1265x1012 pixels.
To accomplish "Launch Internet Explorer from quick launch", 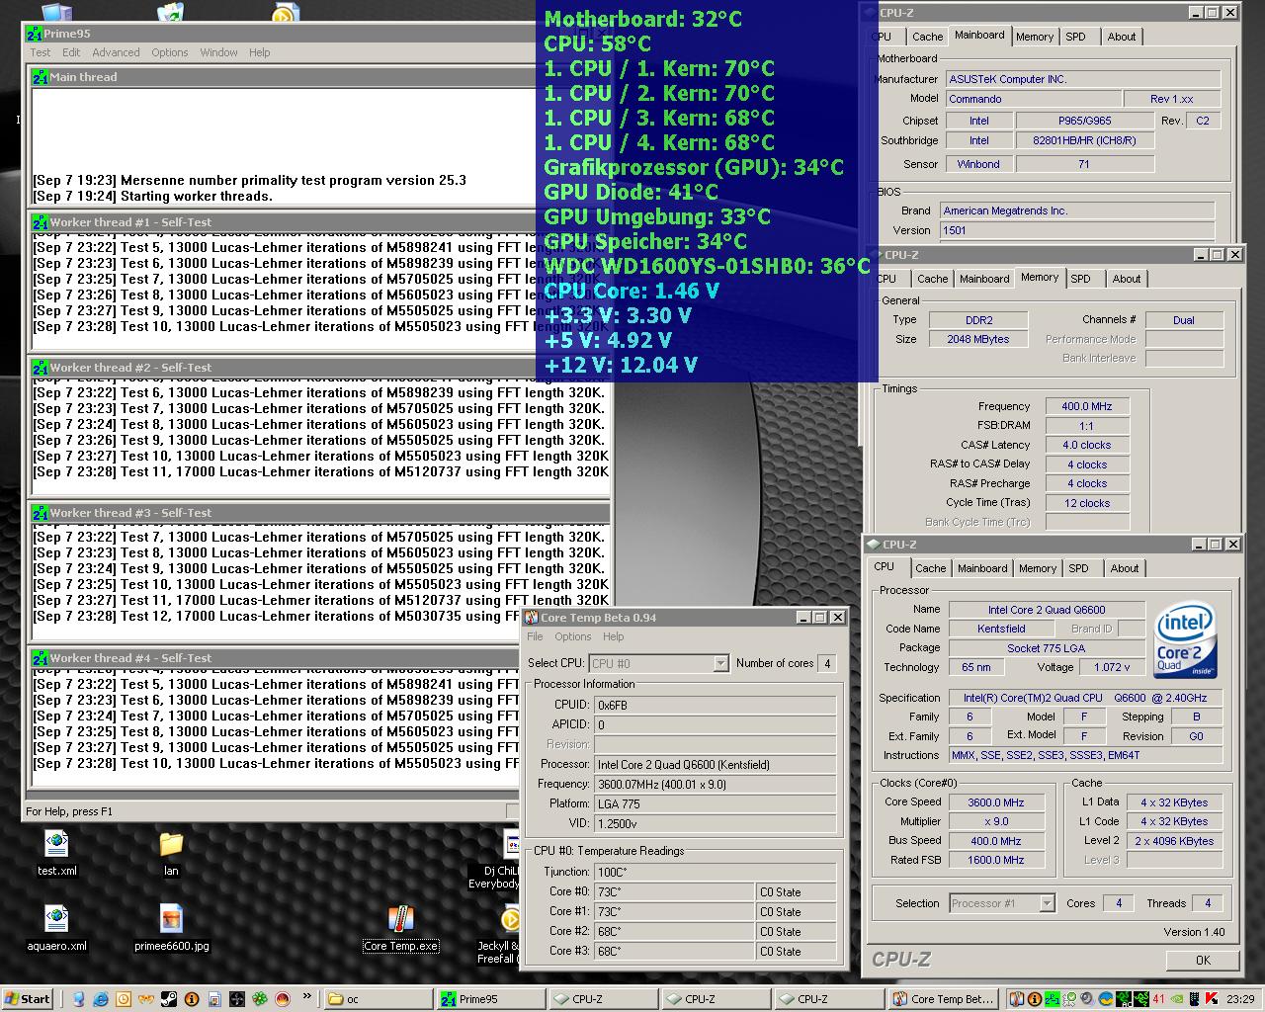I will (x=101, y=999).
